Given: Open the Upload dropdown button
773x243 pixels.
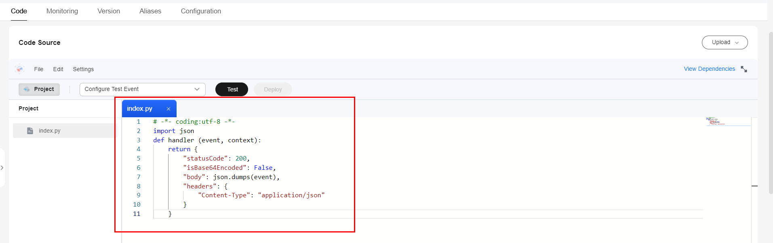Looking at the screenshot, I should pos(725,42).
